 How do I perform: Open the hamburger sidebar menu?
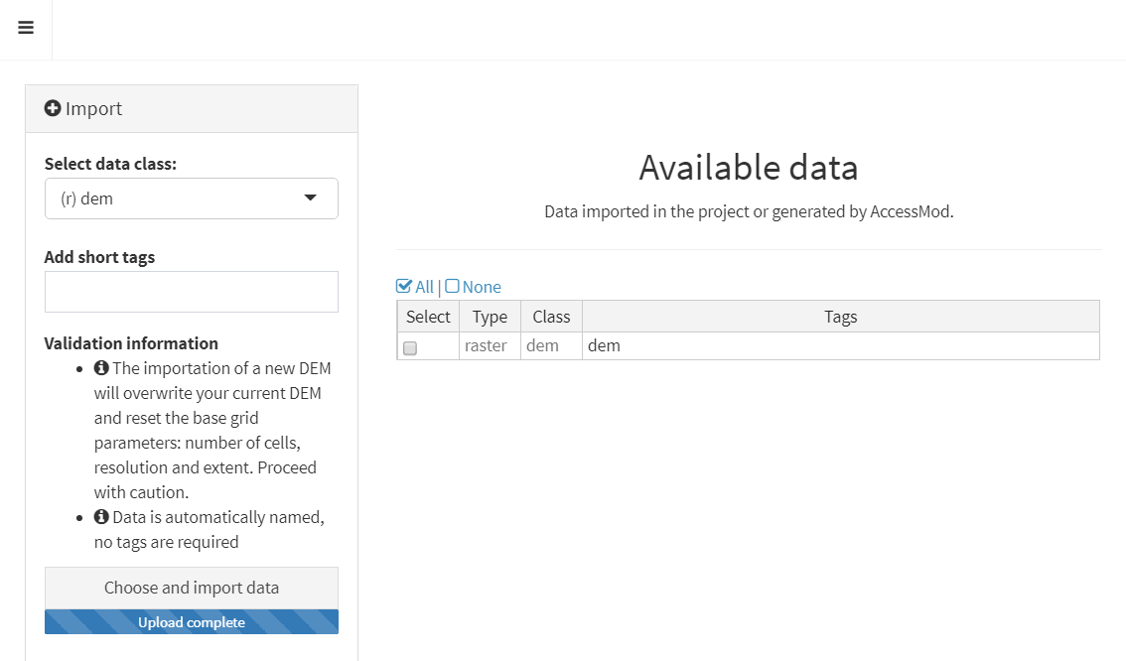(26, 28)
